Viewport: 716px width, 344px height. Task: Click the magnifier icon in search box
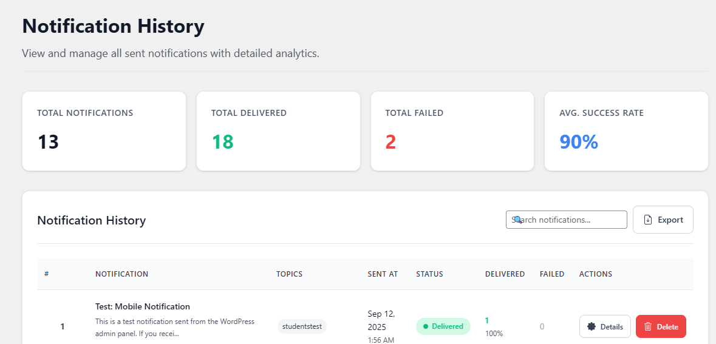tap(517, 220)
